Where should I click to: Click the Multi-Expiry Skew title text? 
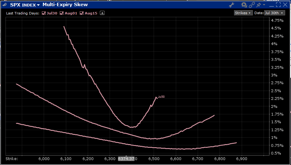(x=65, y=5)
